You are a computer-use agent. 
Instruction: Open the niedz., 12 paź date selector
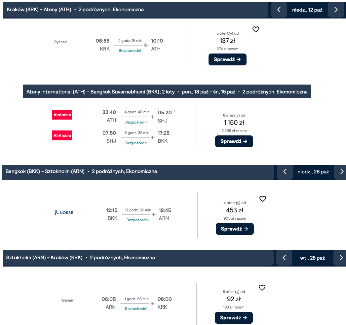pos(307,10)
